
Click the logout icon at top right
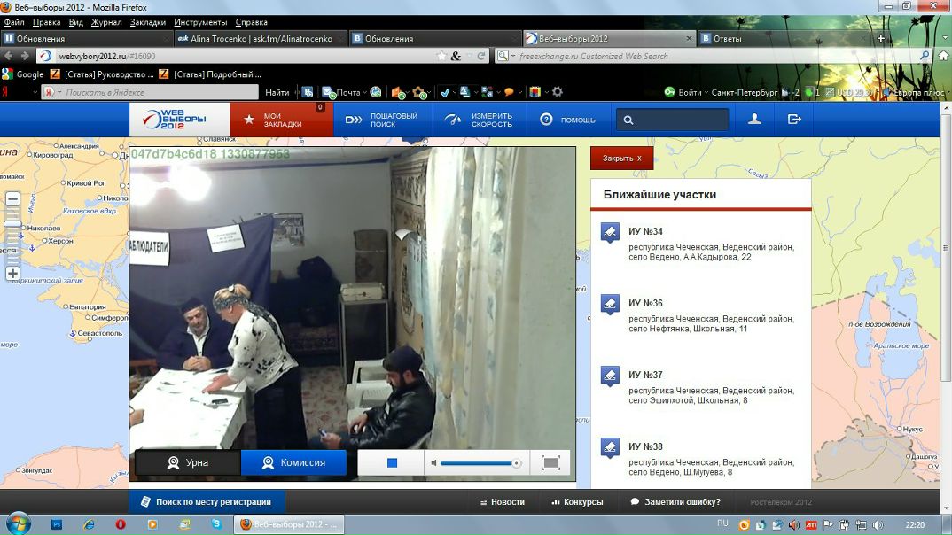[x=794, y=117]
